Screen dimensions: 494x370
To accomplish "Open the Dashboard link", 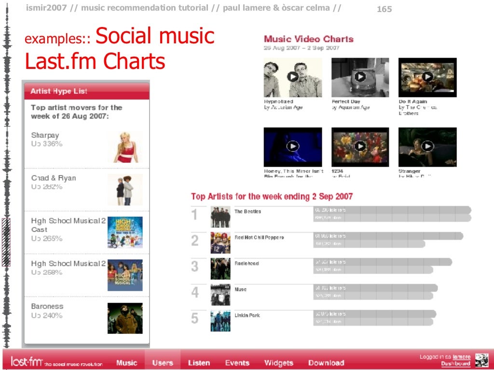I will pyautogui.click(x=455, y=363).
